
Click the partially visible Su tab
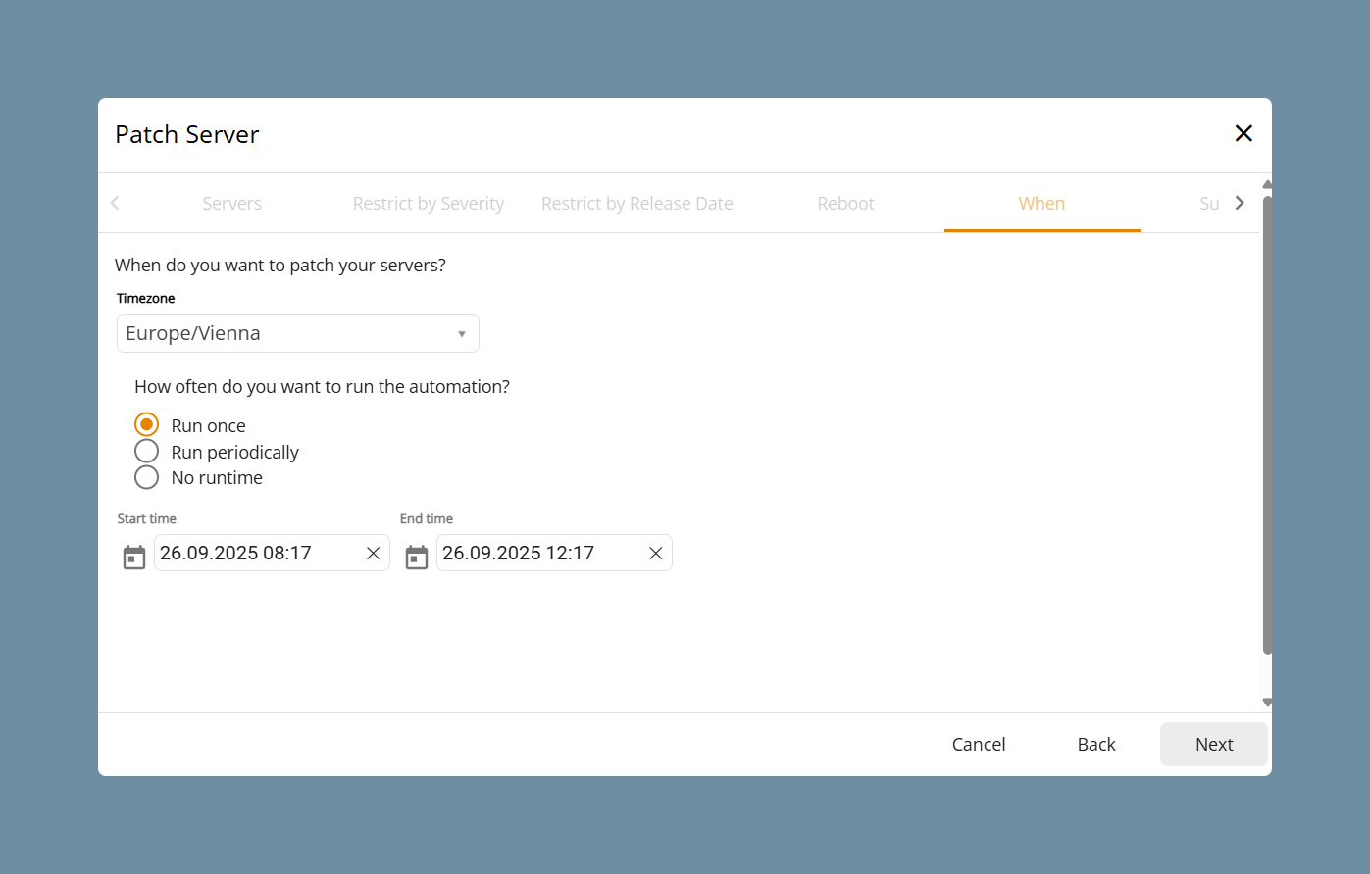1209,203
